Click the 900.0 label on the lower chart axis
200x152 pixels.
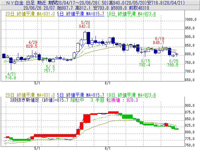pos(190,106)
